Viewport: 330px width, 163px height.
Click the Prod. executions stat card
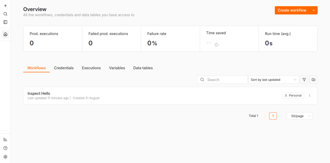click(53, 39)
